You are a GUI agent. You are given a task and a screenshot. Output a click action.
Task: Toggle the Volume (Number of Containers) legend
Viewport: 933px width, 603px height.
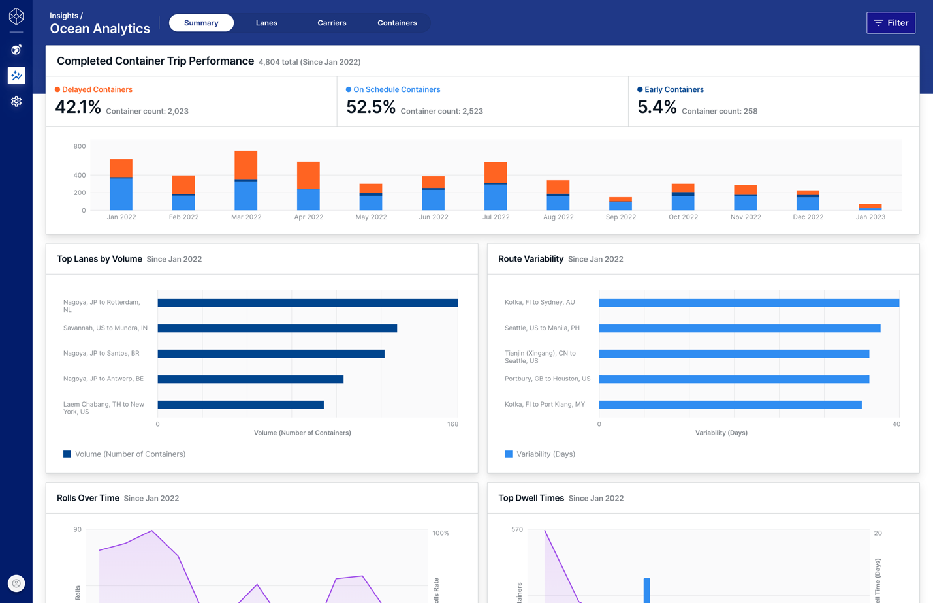tap(130, 454)
